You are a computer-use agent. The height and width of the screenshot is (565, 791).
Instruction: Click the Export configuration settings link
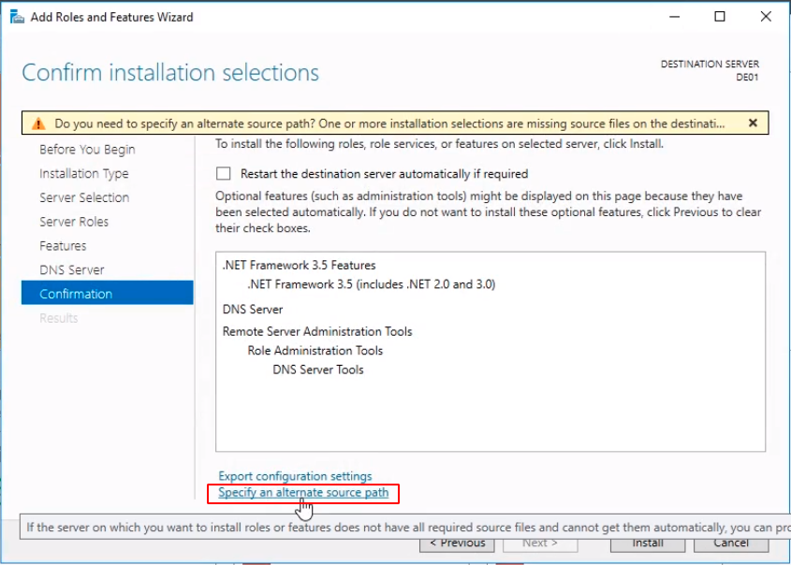[x=295, y=476]
